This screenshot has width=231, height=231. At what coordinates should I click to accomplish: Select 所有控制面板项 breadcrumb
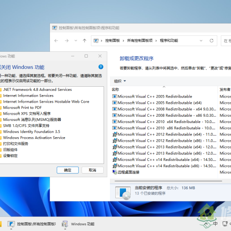(140, 40)
